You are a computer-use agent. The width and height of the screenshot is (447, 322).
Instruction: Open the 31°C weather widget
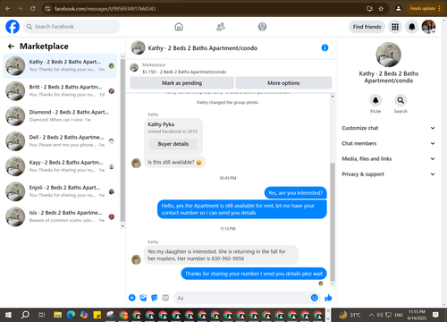[x=350, y=315]
